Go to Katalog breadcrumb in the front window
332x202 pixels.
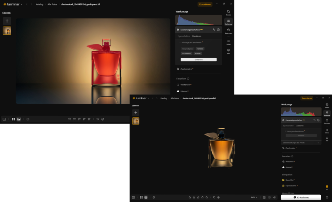click(164, 98)
